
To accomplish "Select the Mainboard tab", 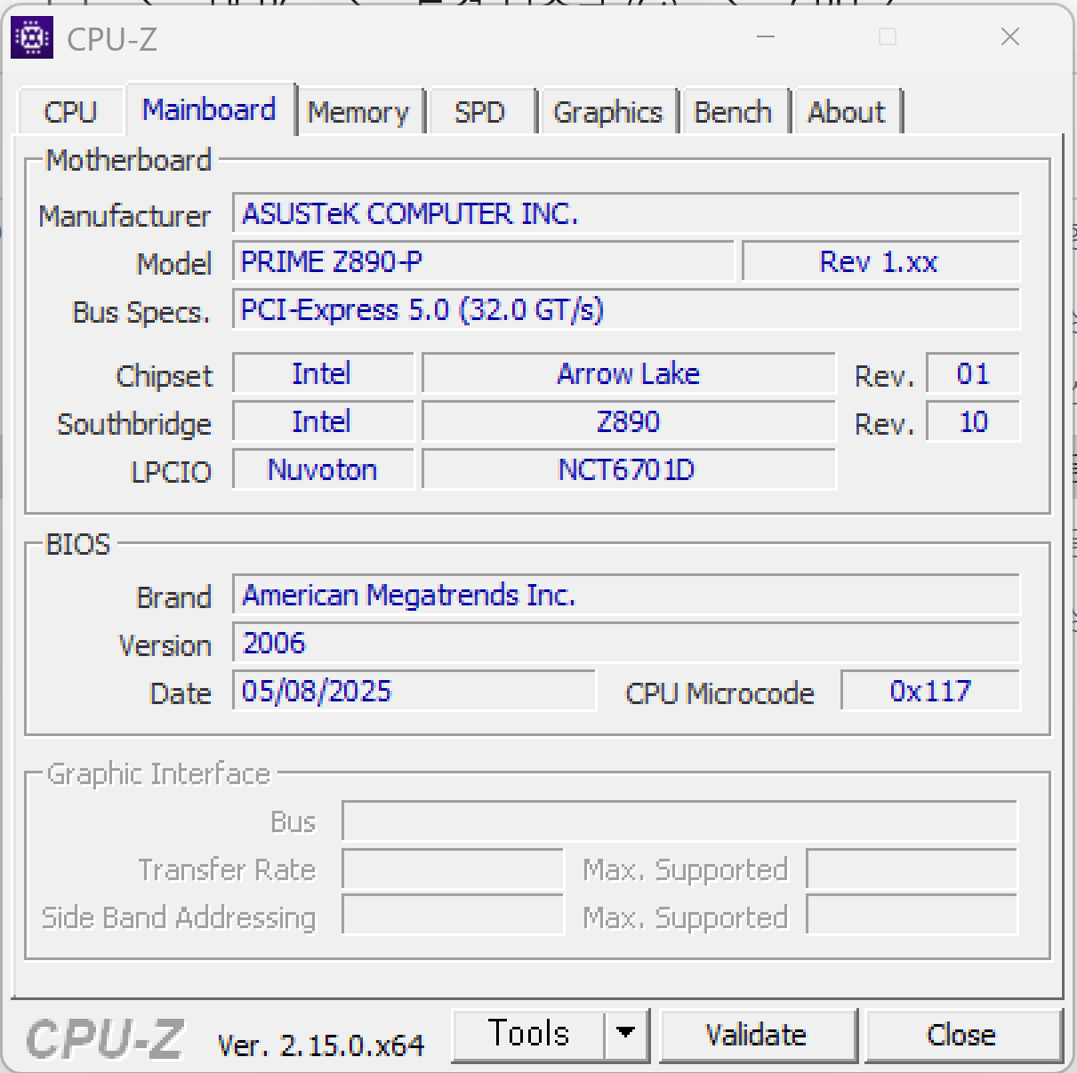I will pyautogui.click(x=210, y=110).
